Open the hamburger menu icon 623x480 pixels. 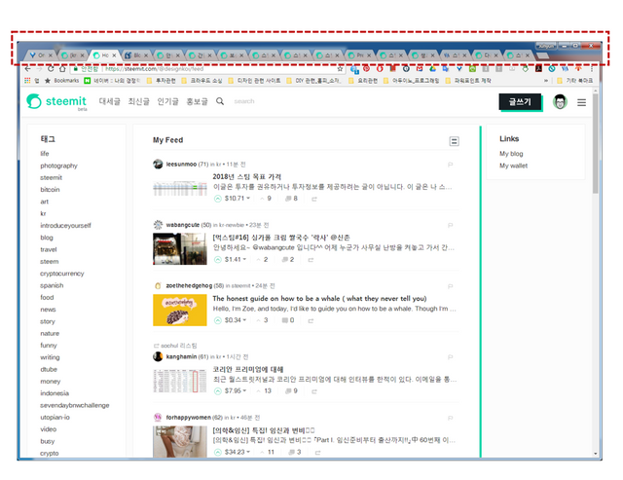coord(581,103)
